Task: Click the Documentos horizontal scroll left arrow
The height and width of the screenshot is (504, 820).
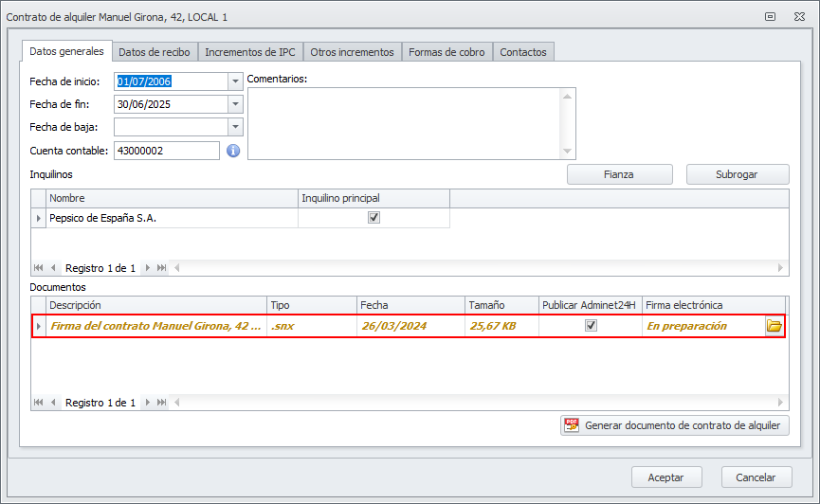Action: (176, 402)
